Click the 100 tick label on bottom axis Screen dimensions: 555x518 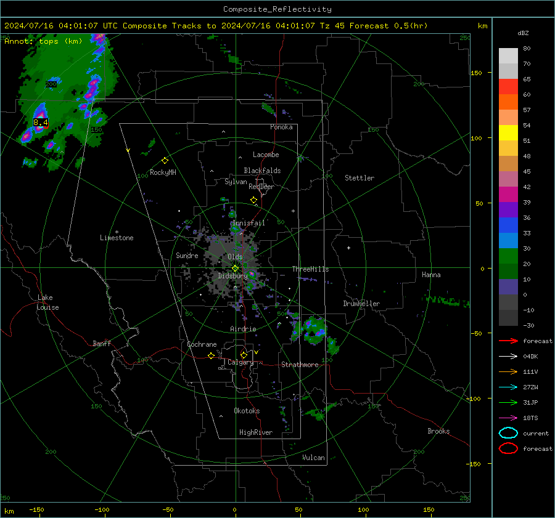363,510
